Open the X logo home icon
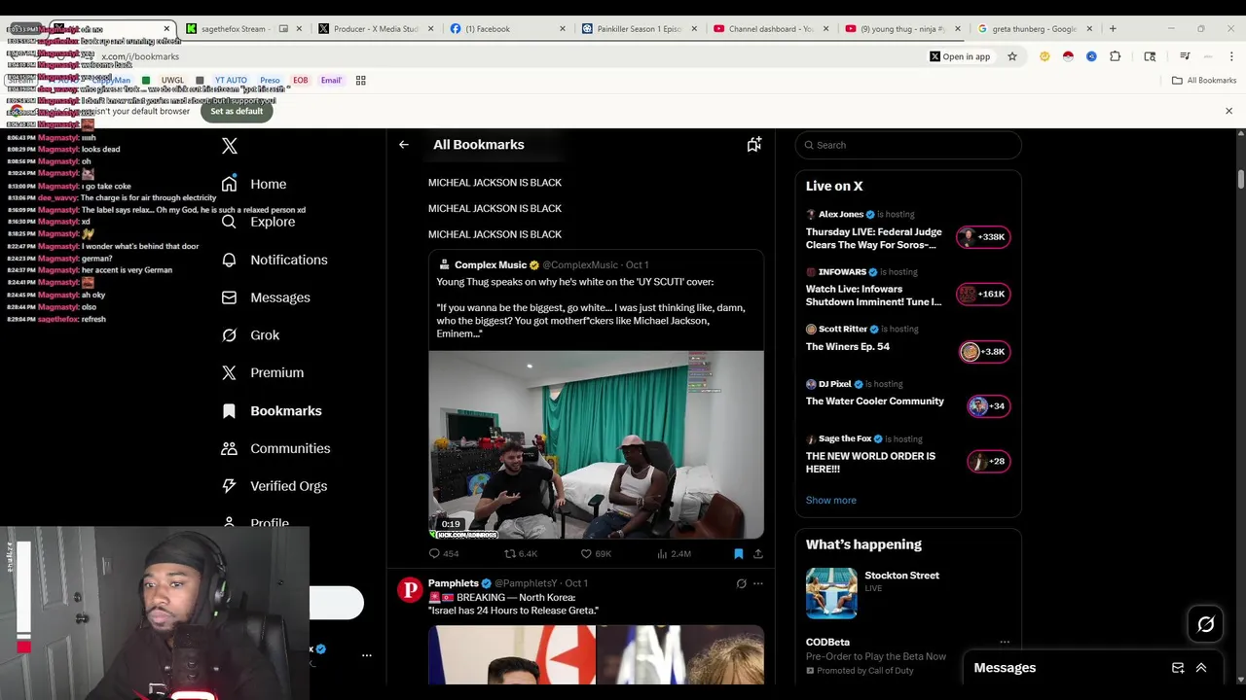This screenshot has height=700, width=1246. tap(230, 146)
